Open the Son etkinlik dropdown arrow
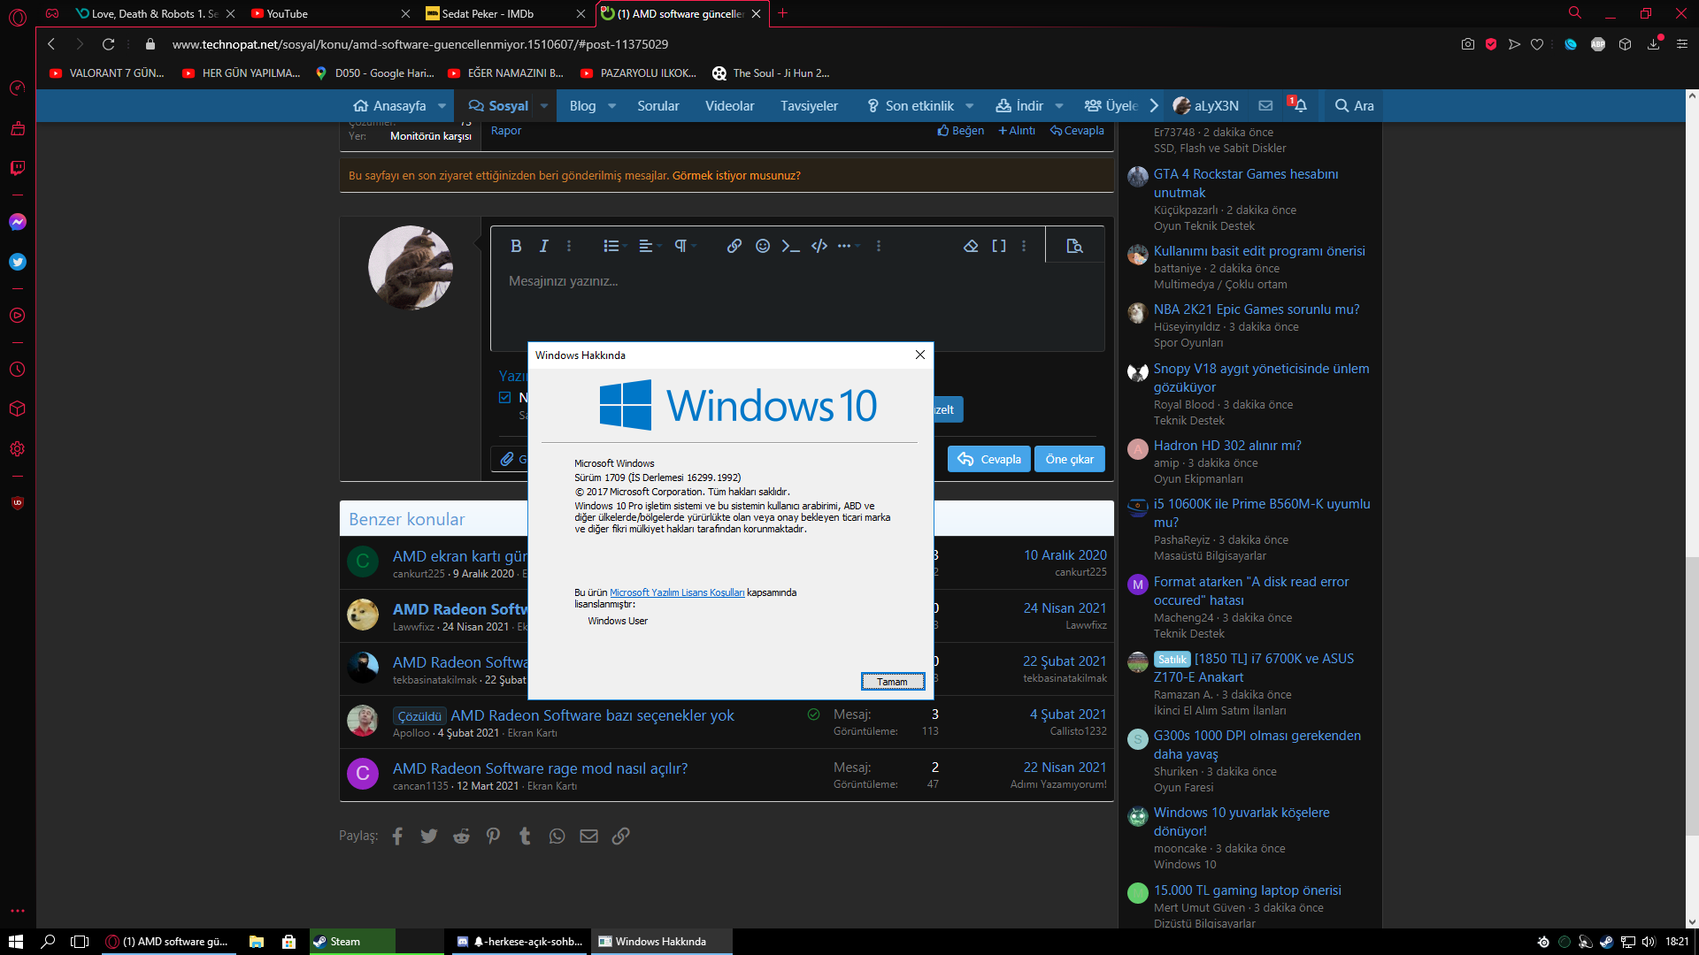Viewport: 1699px width, 955px height. (970, 106)
